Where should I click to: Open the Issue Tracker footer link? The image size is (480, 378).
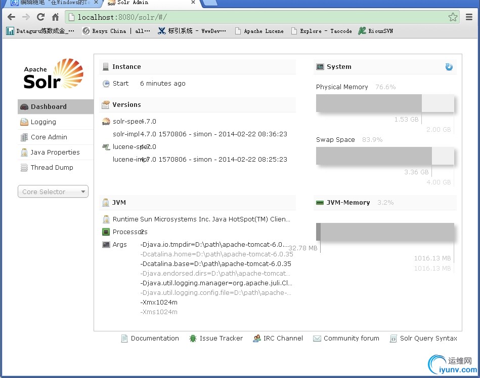click(216, 338)
